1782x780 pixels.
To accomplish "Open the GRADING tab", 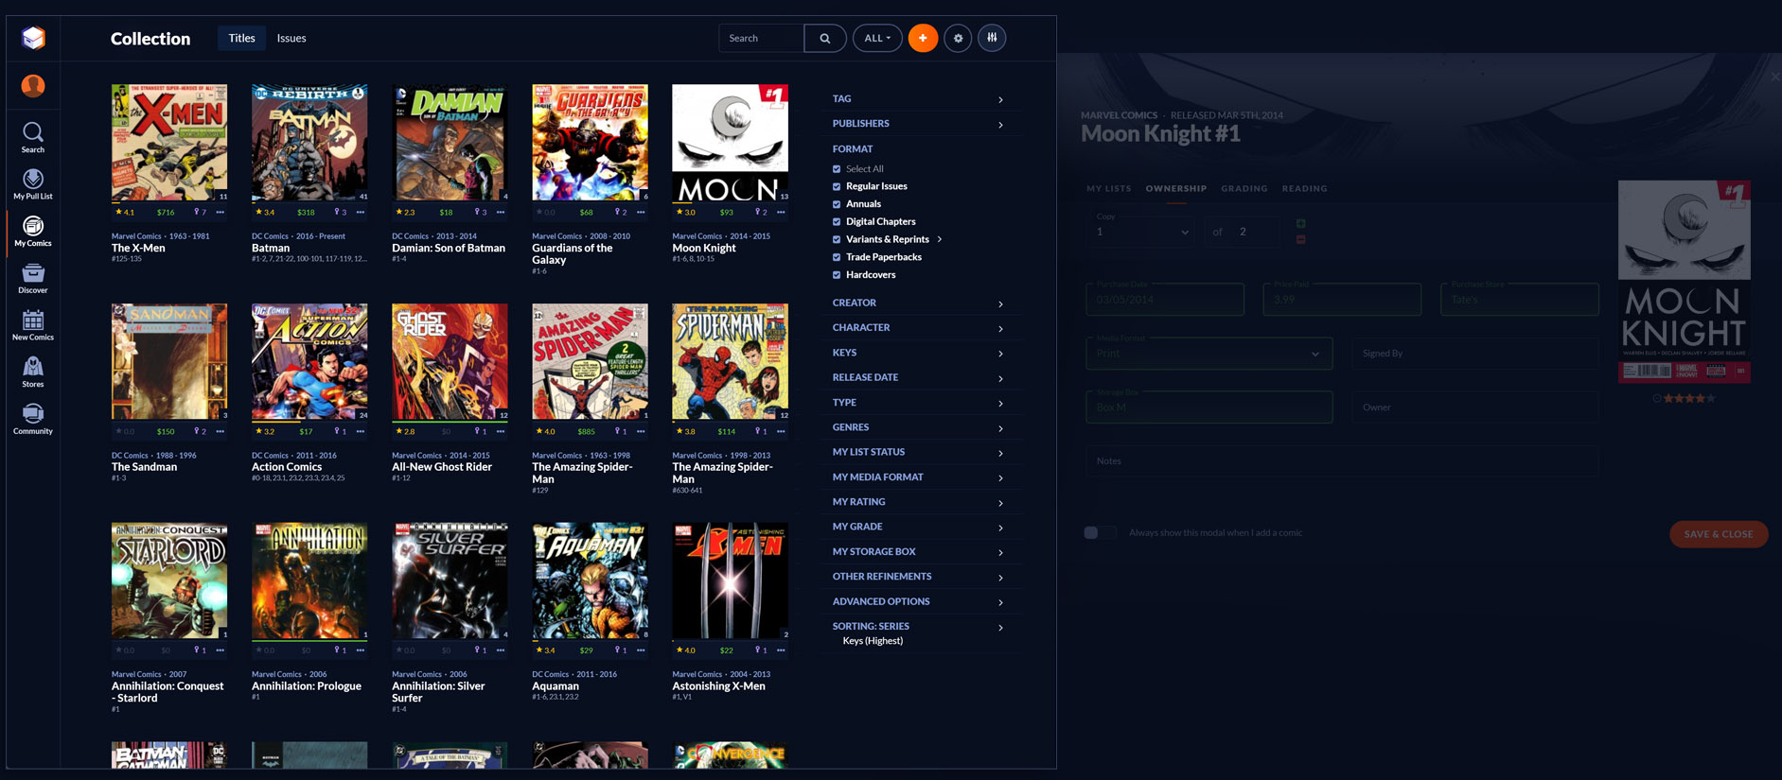I will pos(1244,189).
